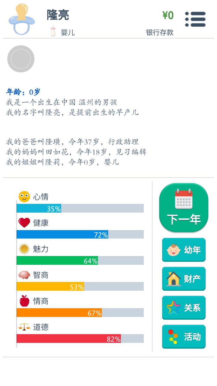Tap the baby bottle icon beside 婴儿
Image resolution: width=217 pixels, height=386 pixels.
53,31
